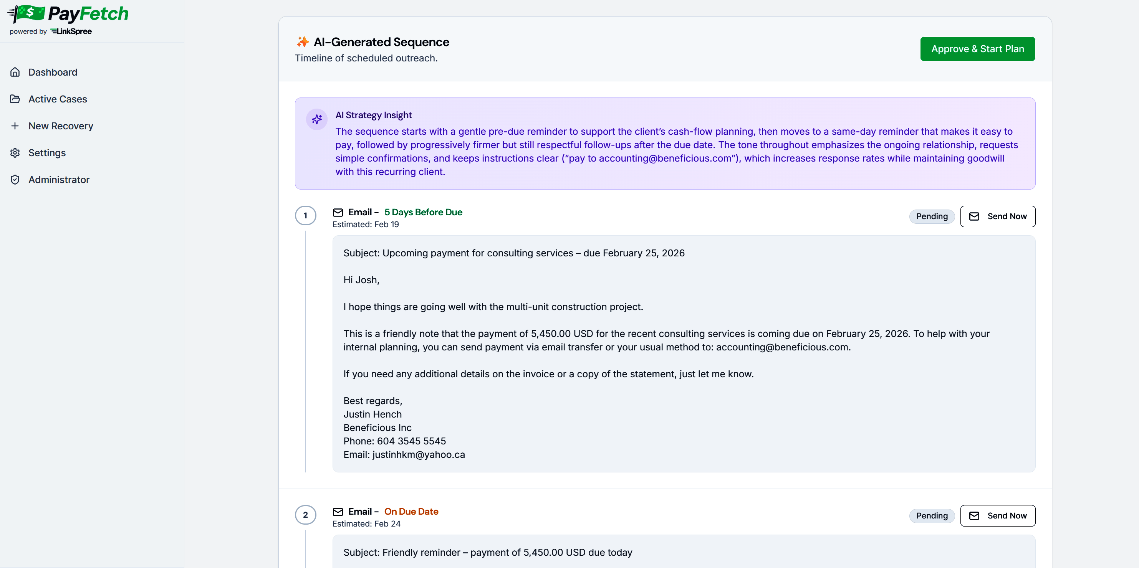This screenshot has width=1139, height=568.
Task: Click the envelope icon for 5 Days Before Due
Action: pyautogui.click(x=338, y=213)
